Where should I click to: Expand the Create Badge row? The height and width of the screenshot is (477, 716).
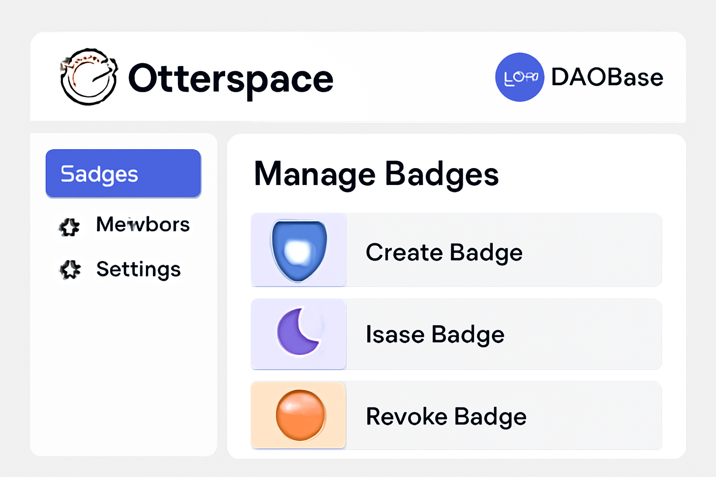(x=456, y=251)
